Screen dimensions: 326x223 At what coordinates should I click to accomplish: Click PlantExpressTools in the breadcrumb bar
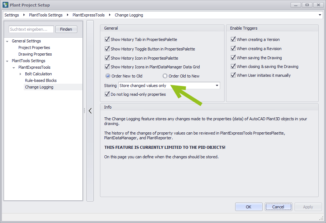[88, 15]
